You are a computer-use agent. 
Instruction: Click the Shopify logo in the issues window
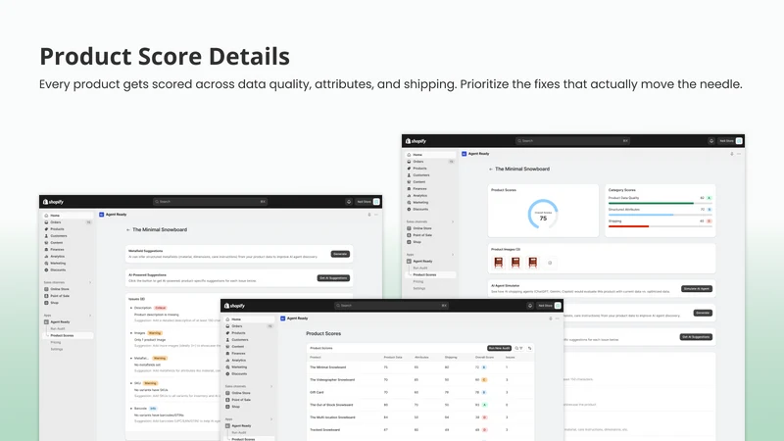[x=54, y=202]
